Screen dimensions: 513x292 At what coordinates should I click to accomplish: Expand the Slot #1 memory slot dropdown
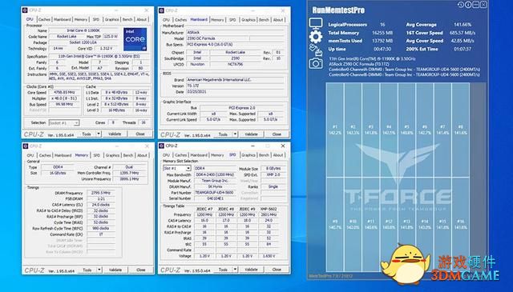(x=176, y=168)
